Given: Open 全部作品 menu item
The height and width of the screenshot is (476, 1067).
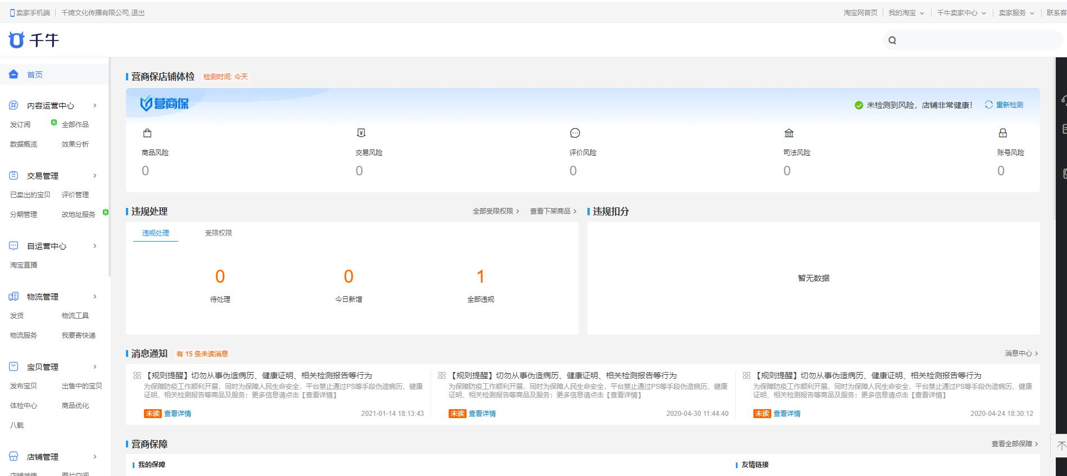Looking at the screenshot, I should point(75,125).
